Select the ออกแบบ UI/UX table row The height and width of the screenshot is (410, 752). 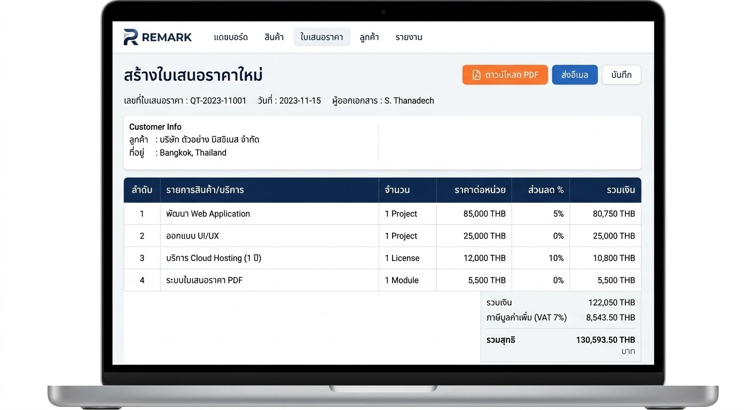pyautogui.click(x=191, y=235)
